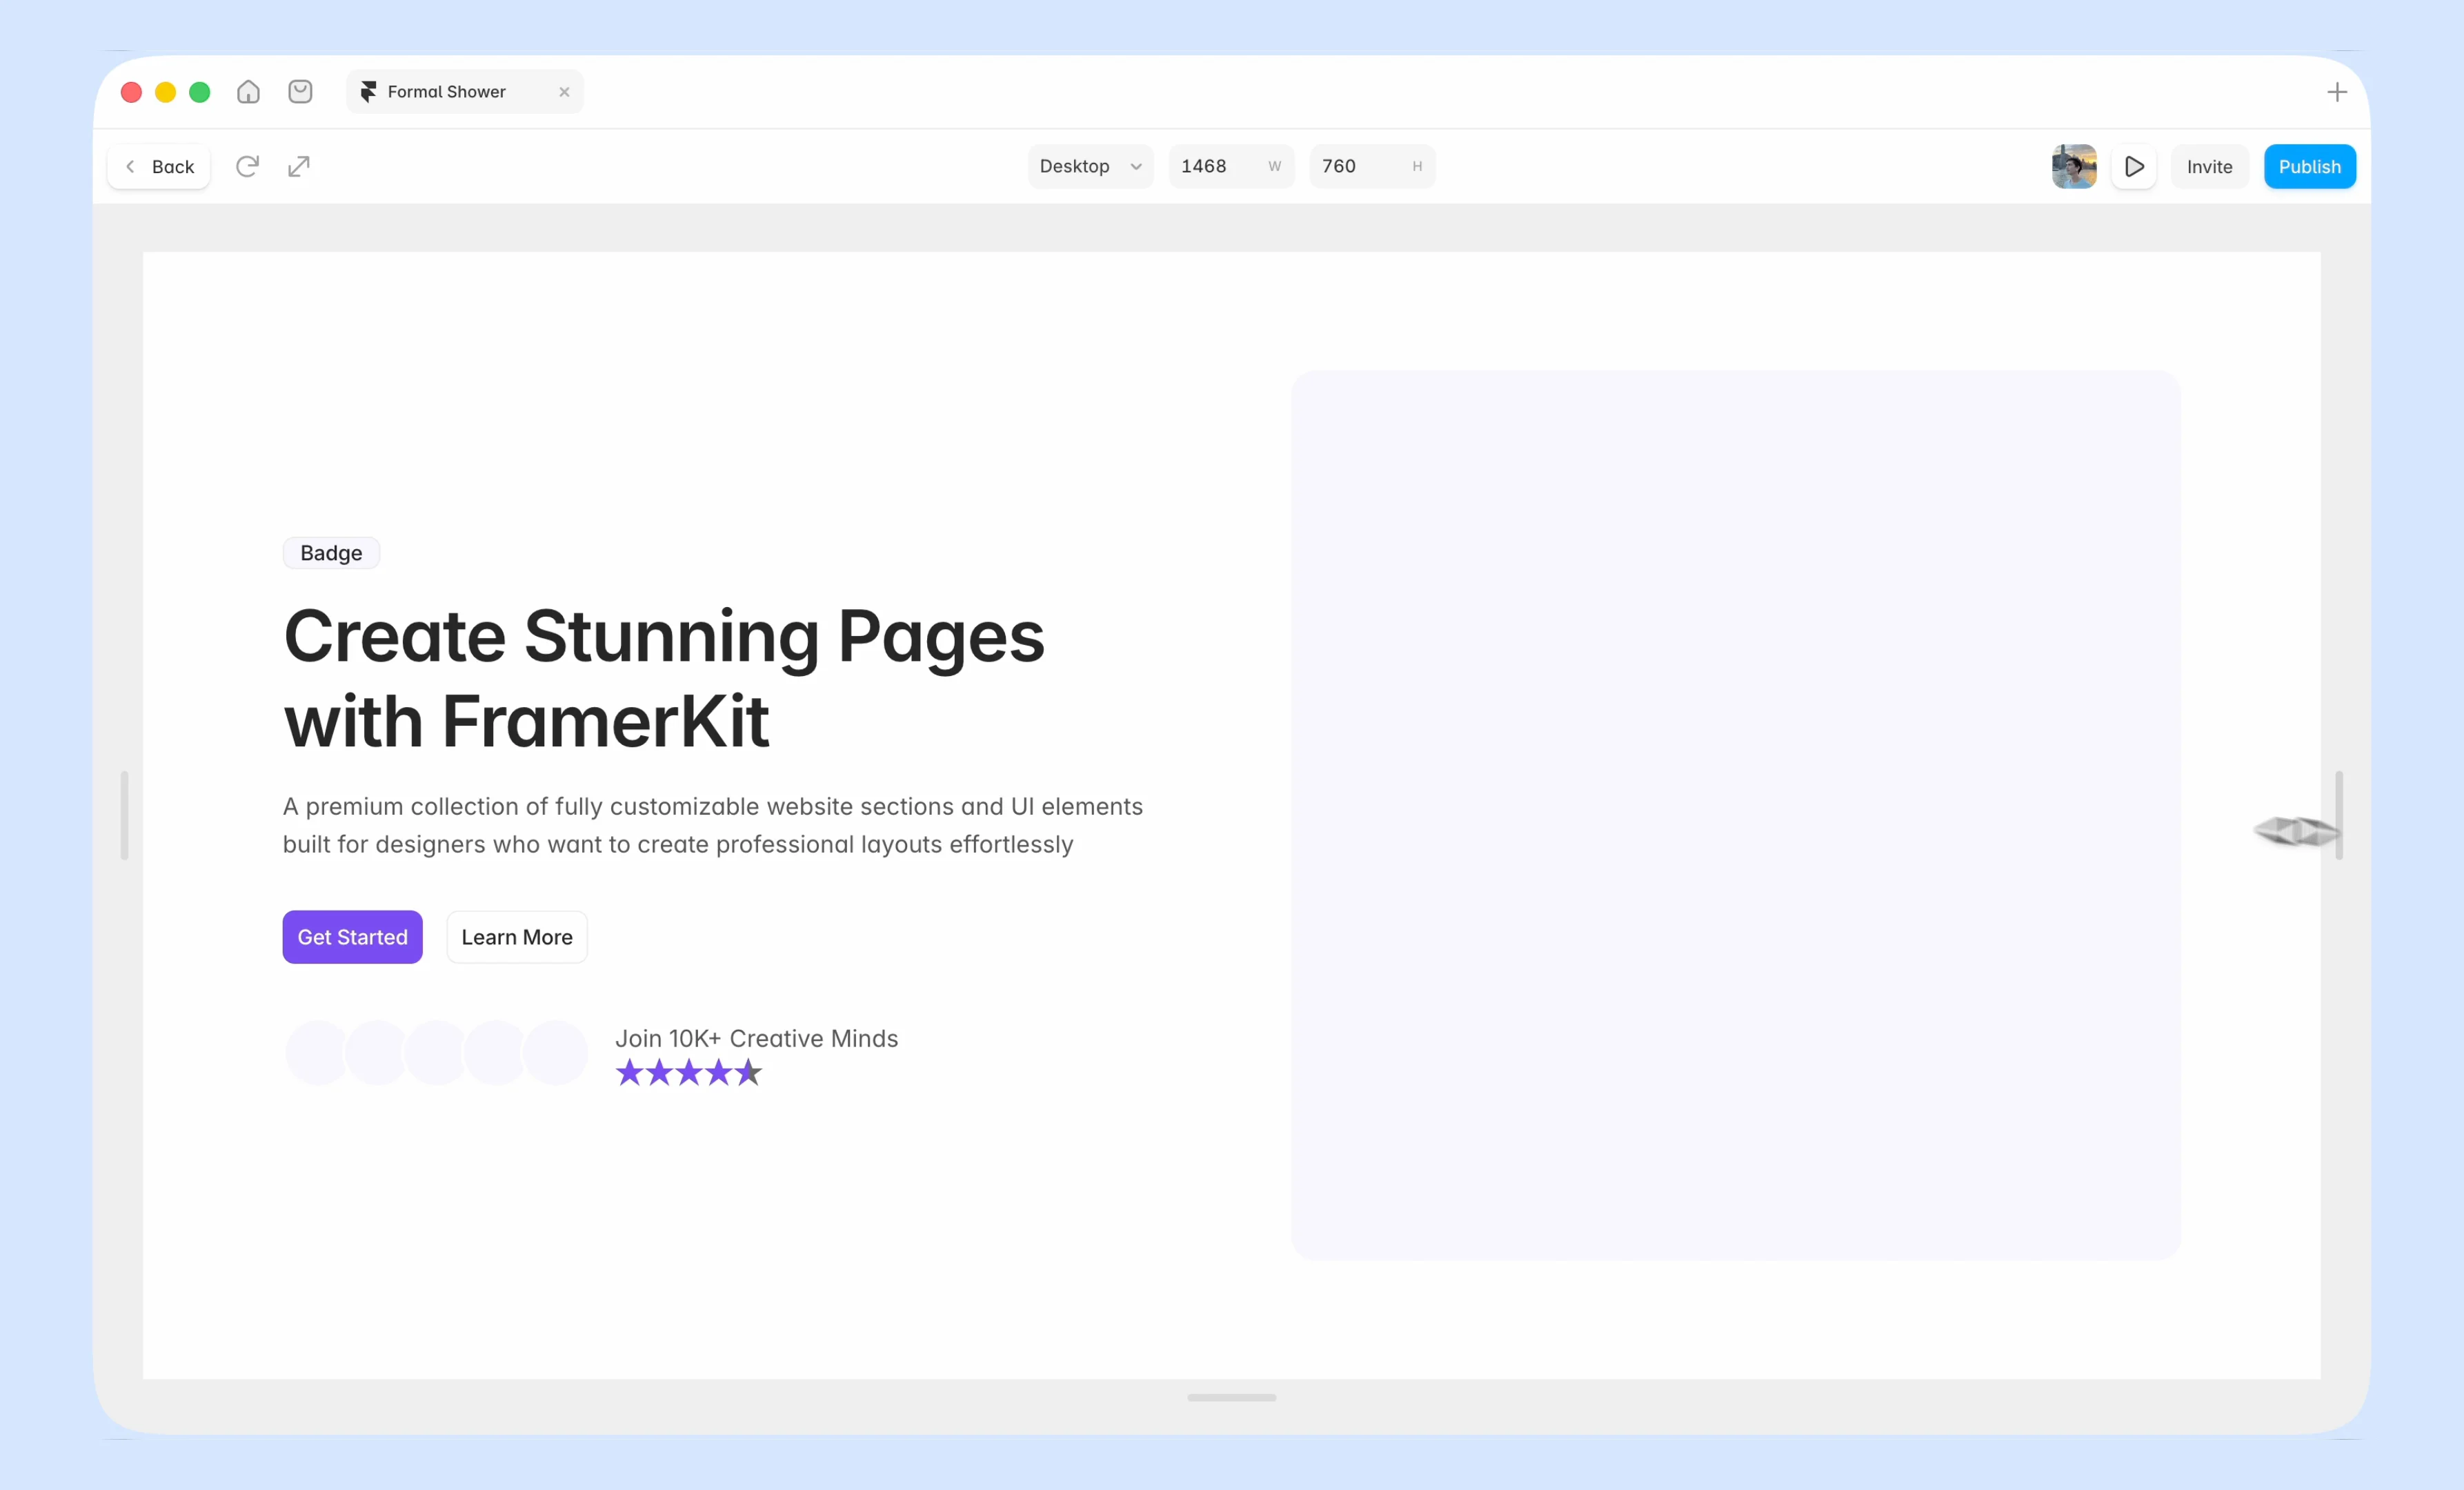Click the purple star rating row
This screenshot has width=2464, height=1490.
tap(689, 1073)
